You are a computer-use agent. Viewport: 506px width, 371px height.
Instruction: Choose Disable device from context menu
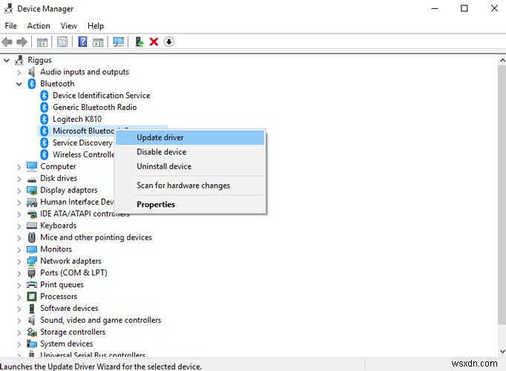point(190,152)
